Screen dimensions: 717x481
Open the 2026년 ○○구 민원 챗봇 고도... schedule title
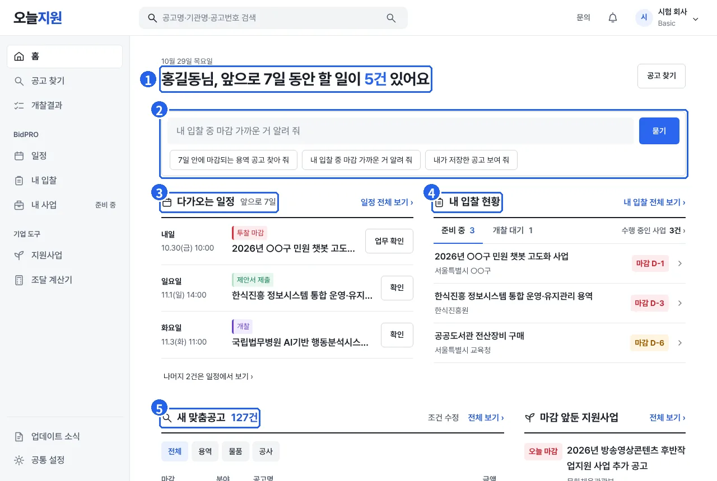click(x=294, y=249)
